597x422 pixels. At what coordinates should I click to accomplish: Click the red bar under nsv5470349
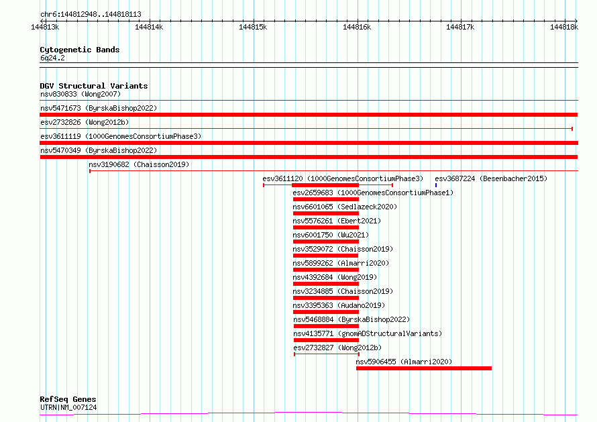[x=309, y=157]
